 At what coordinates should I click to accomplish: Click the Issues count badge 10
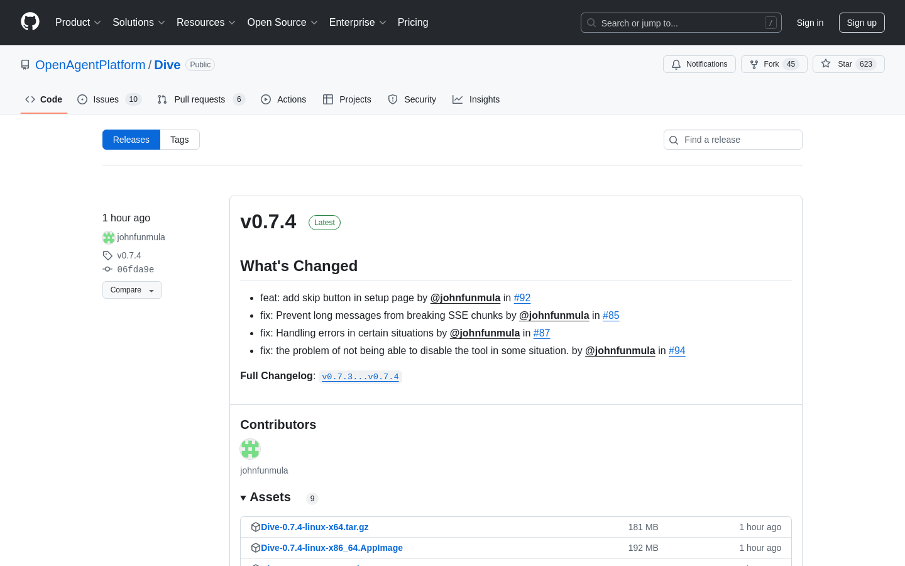(133, 99)
